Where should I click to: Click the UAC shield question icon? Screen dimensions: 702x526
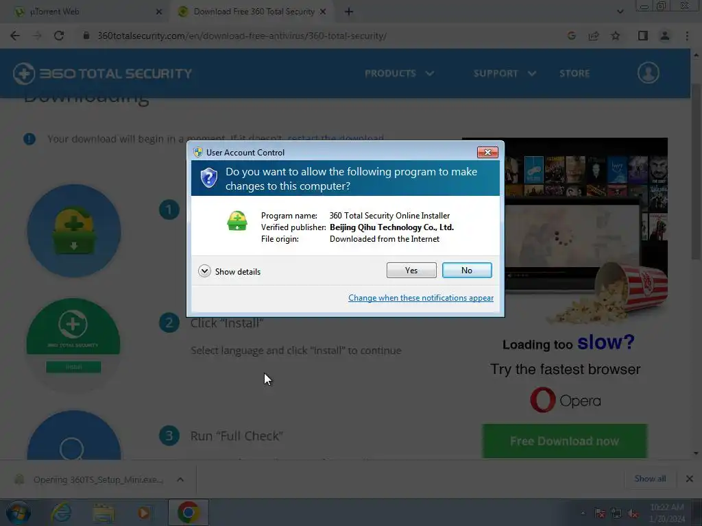click(x=208, y=178)
